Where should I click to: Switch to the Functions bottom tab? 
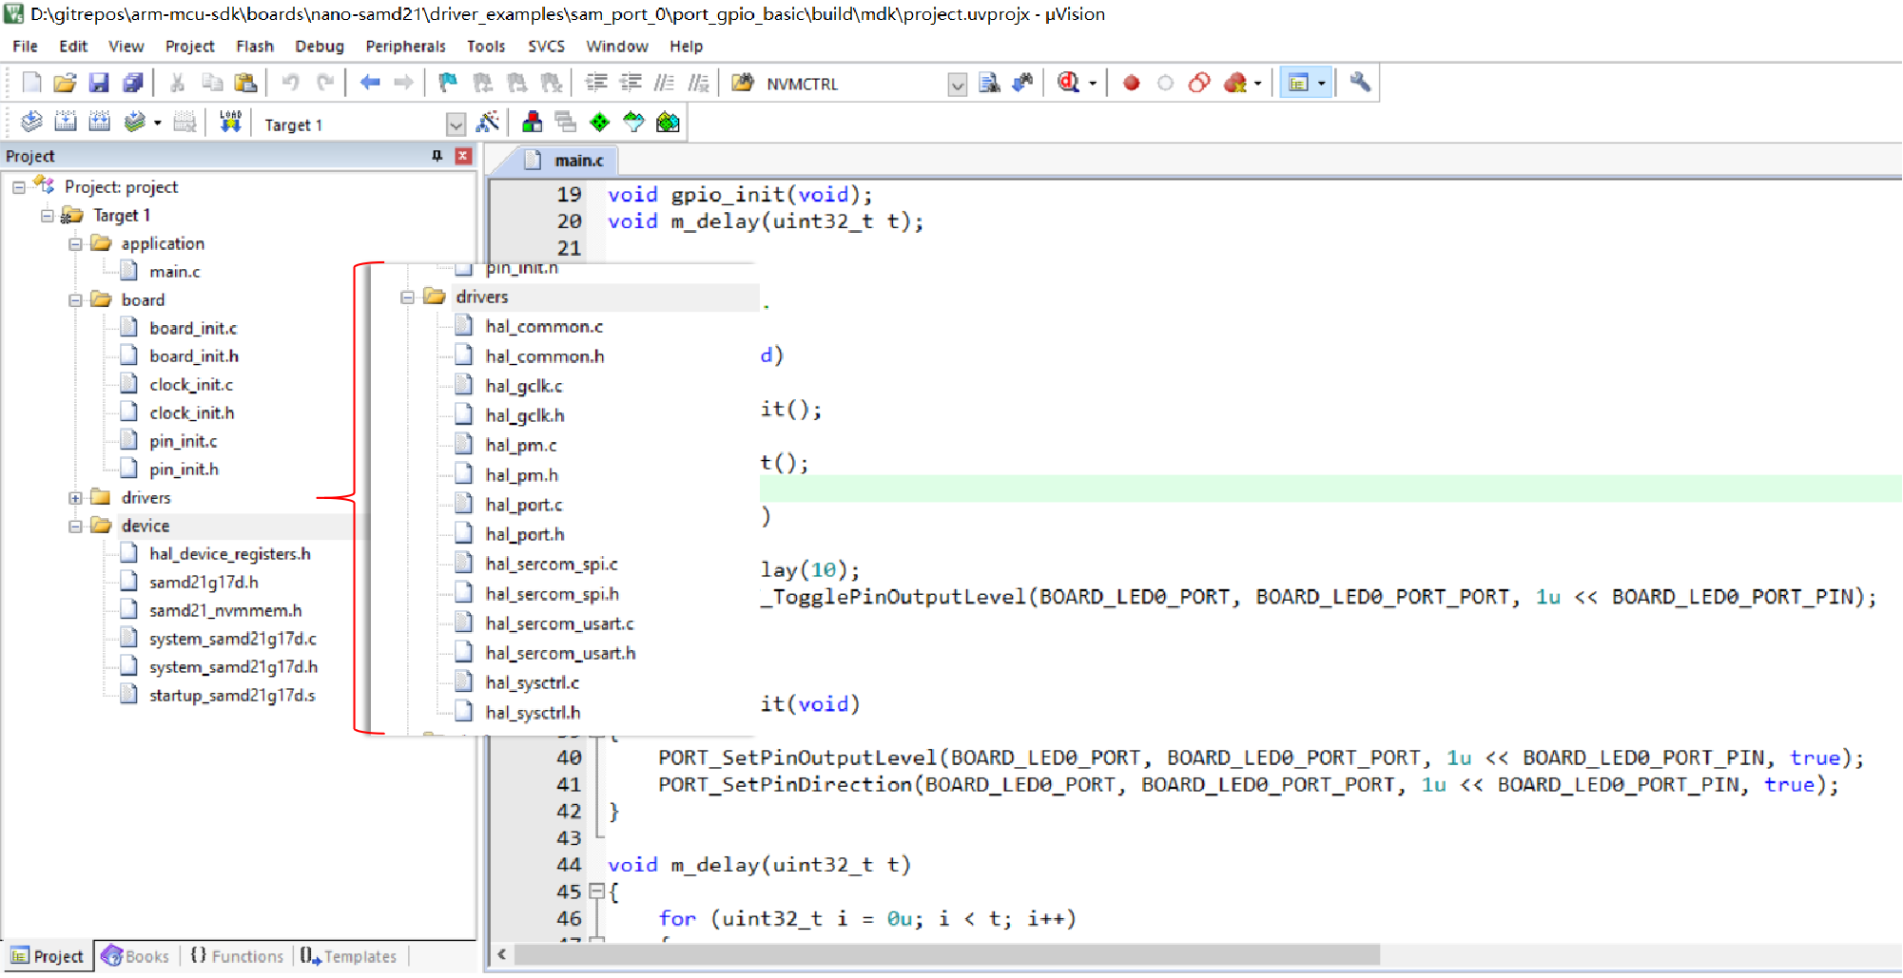pyautogui.click(x=237, y=956)
